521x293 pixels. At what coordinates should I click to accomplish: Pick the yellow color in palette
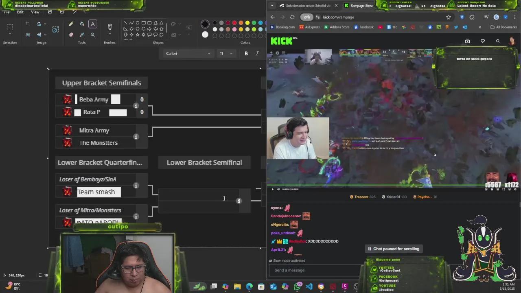coord(247,23)
